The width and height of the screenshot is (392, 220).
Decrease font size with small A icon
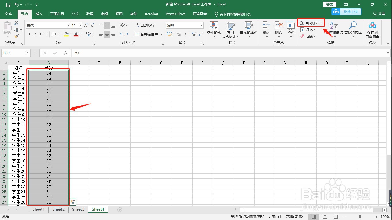(92, 26)
